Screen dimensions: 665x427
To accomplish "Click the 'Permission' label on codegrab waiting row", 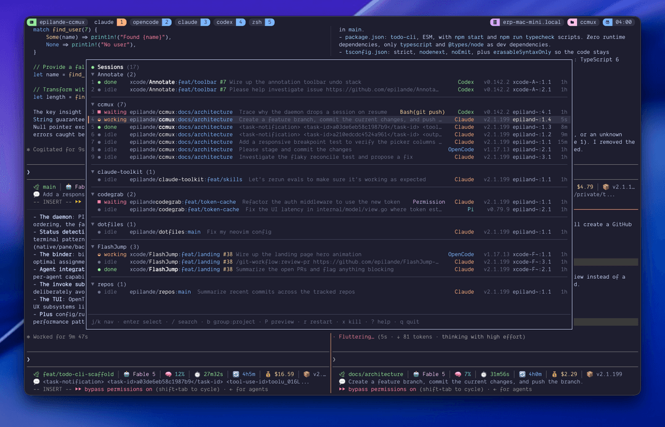I will click(429, 202).
